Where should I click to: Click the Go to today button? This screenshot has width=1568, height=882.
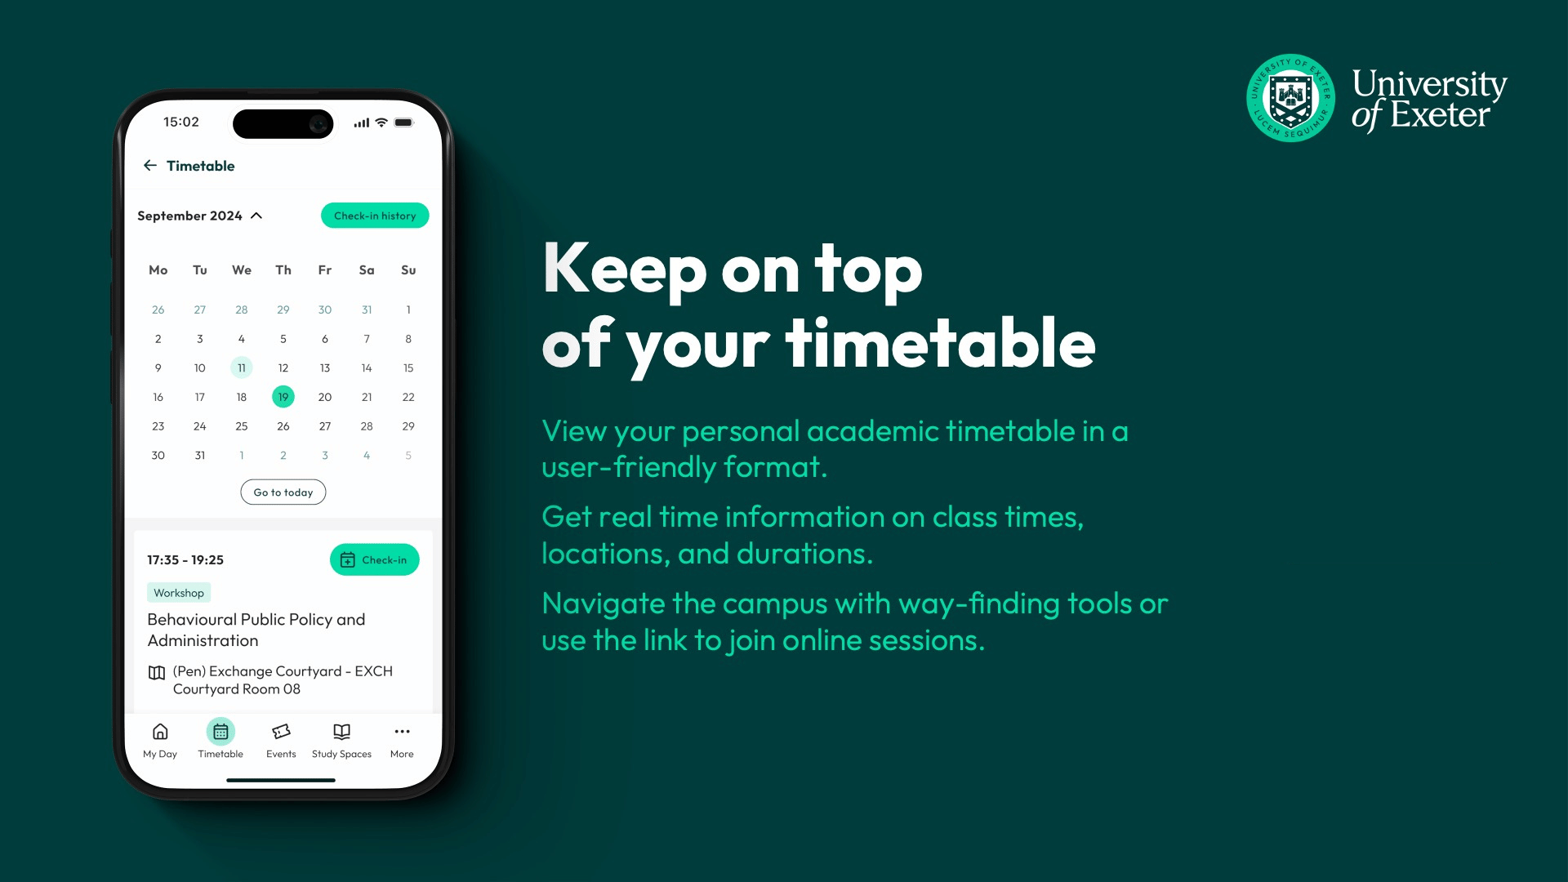[283, 491]
